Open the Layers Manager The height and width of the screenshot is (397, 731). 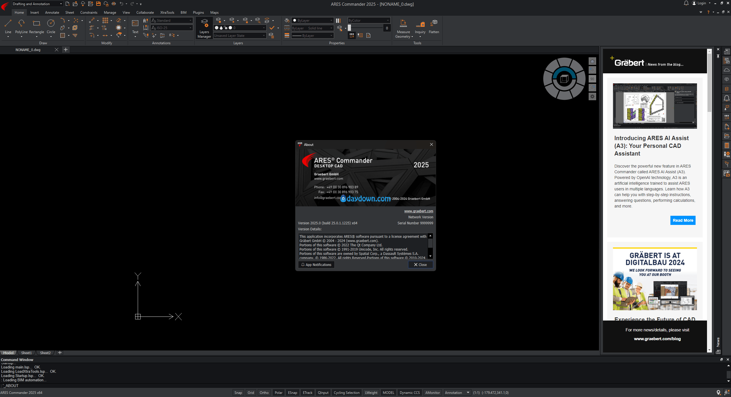point(204,29)
